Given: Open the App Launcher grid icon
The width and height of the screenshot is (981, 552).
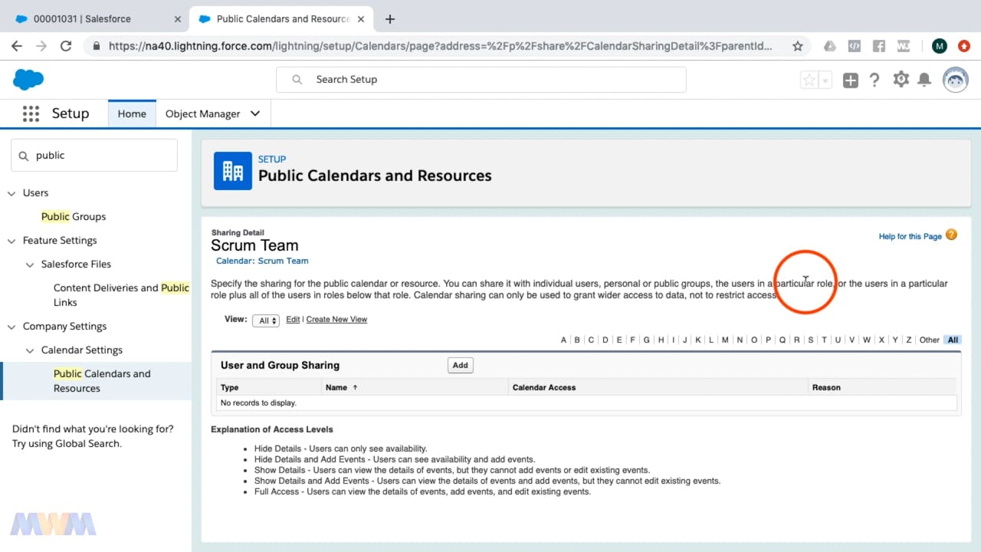Looking at the screenshot, I should 31,113.
